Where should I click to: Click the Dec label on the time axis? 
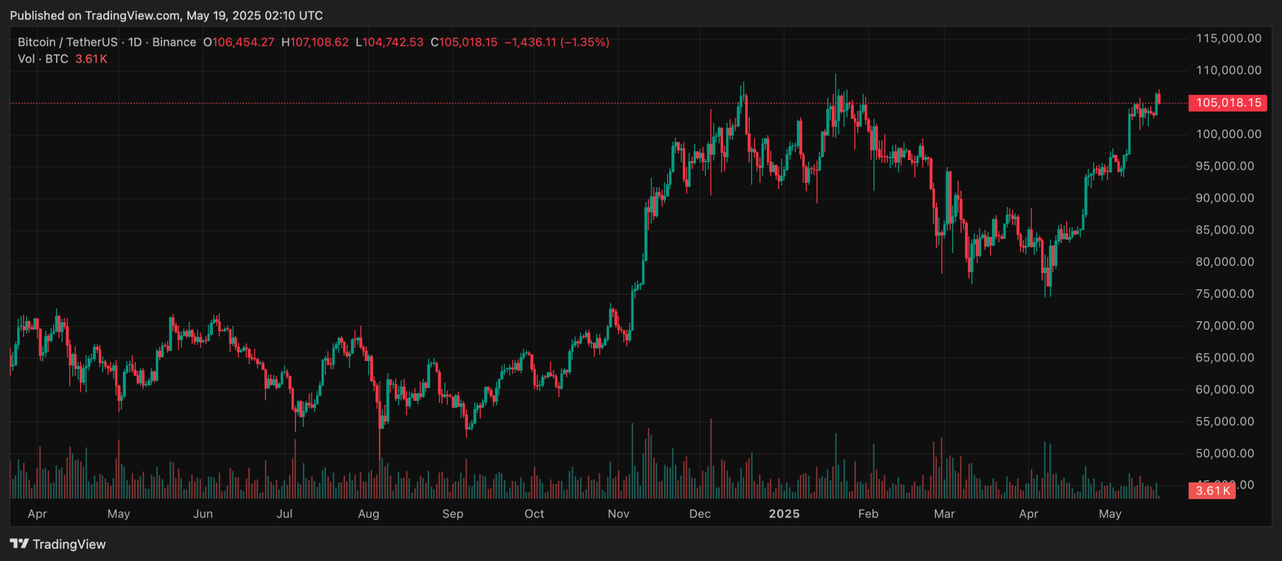pos(700,513)
